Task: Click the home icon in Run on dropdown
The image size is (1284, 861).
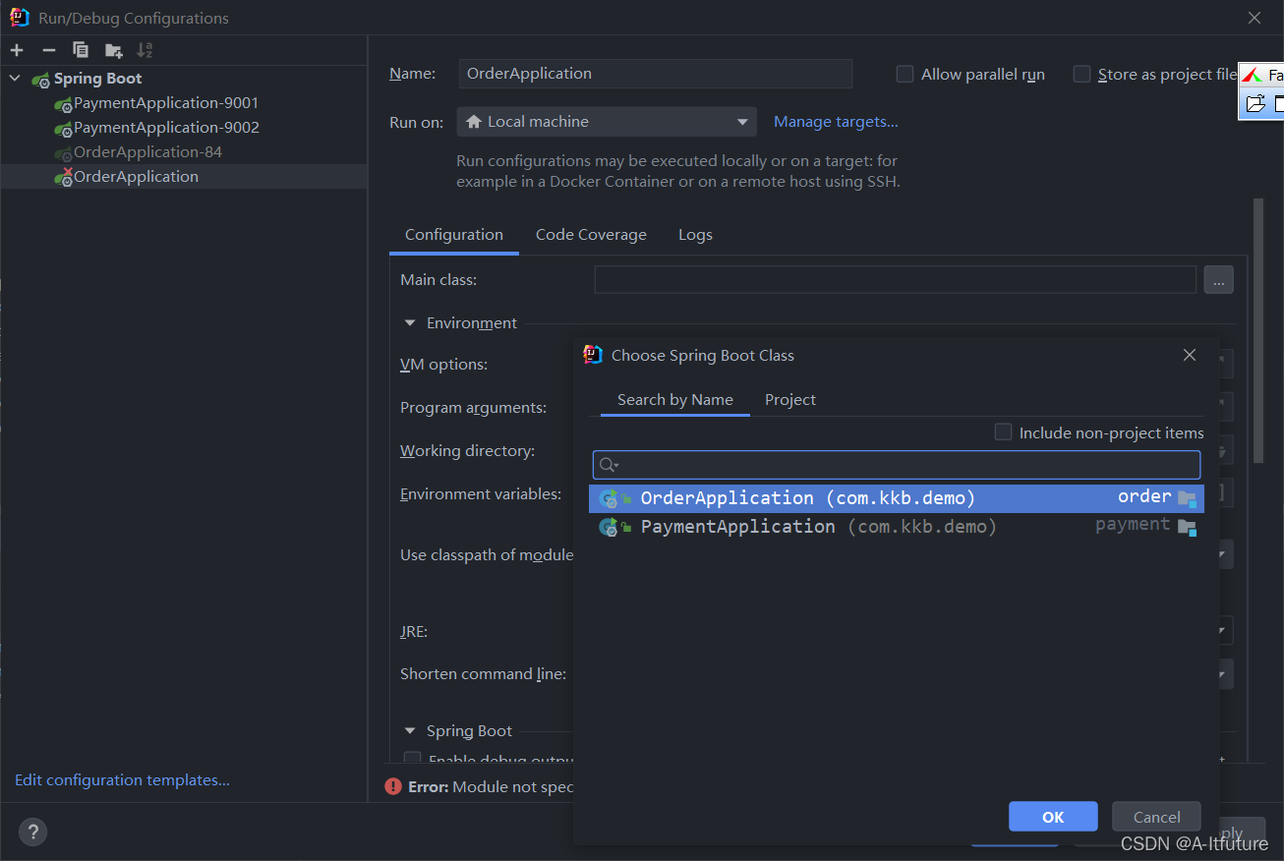Action: coord(474,122)
